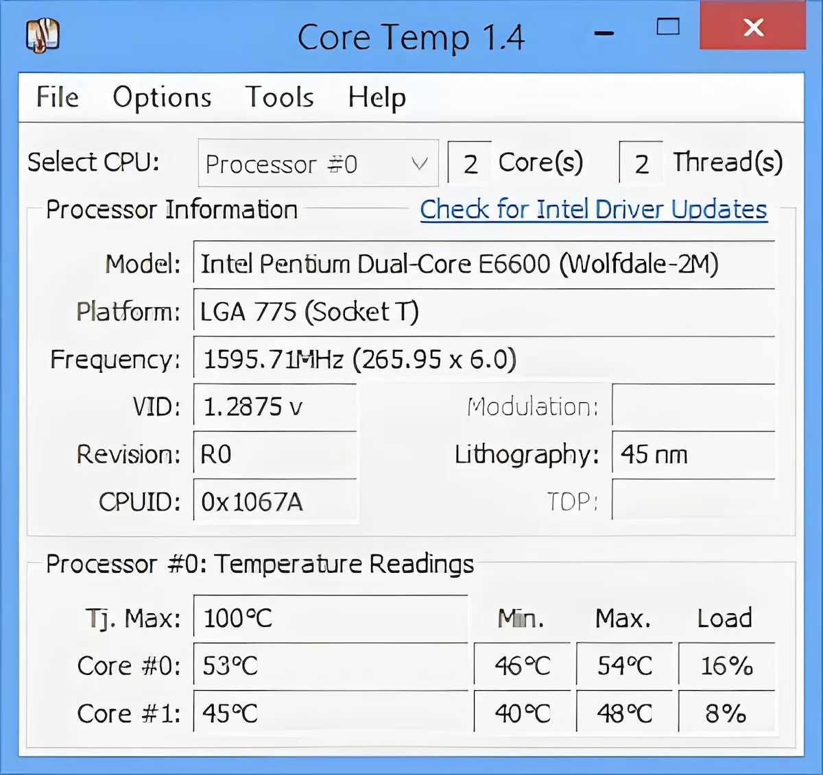Screen dimensions: 823x775
Task: Maximize the Core Temp window
Action: (667, 28)
